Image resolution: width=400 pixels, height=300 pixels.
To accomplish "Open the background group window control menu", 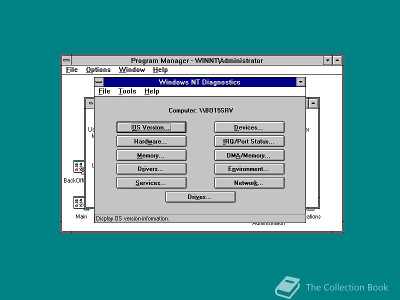I will point(90,103).
